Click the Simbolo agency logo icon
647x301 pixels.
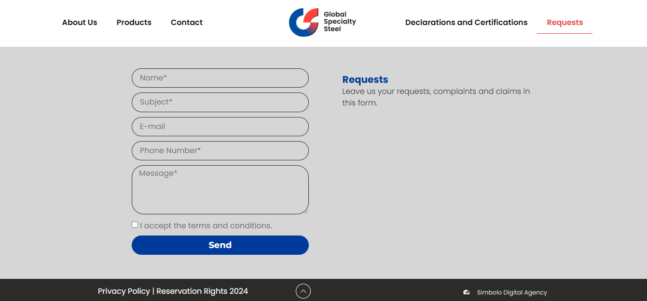click(x=467, y=292)
